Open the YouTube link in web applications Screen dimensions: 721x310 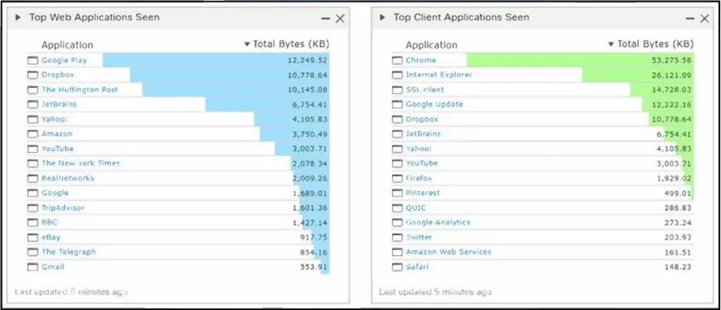[57, 149]
